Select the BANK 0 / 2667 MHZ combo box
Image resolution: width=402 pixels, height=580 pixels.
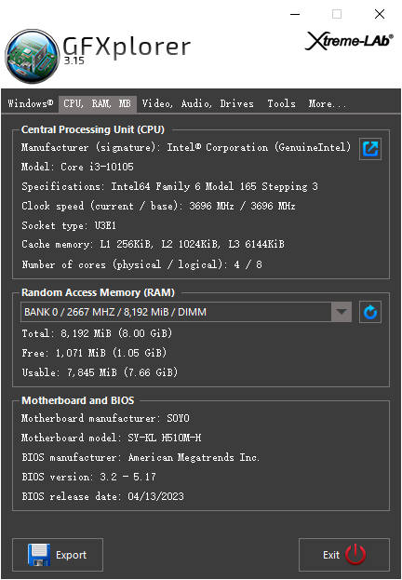coord(186,312)
